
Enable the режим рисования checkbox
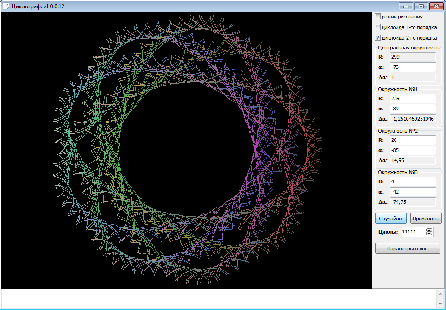pyautogui.click(x=377, y=16)
